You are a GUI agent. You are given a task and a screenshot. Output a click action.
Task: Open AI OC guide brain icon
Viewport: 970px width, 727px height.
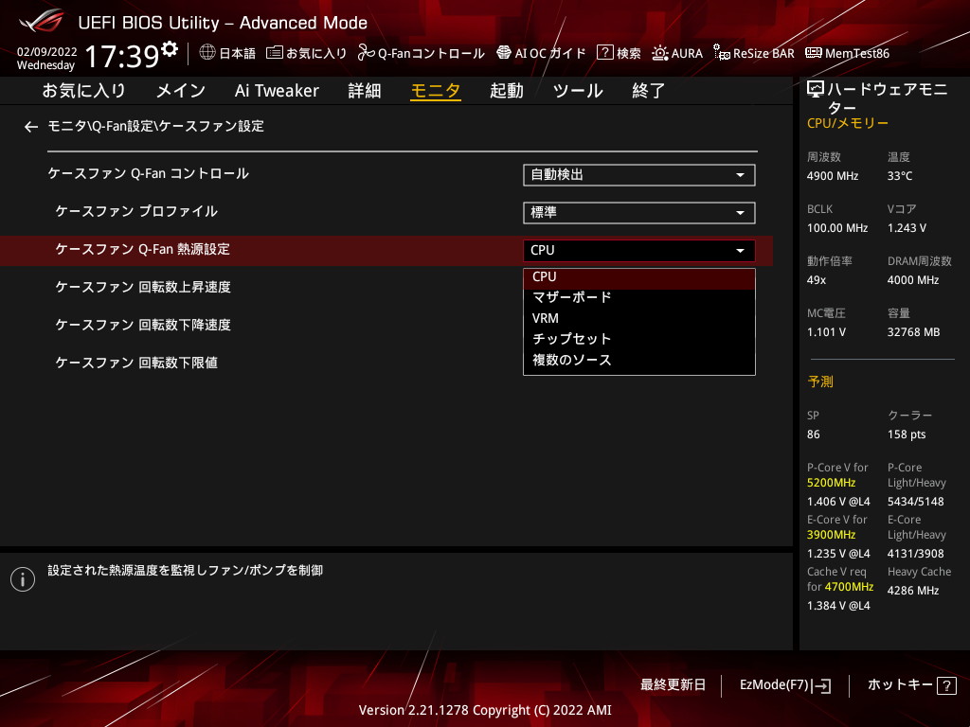[x=504, y=53]
